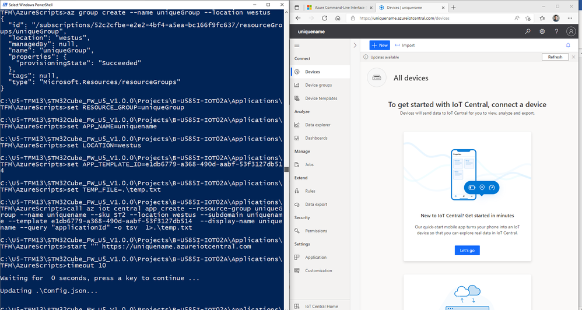
Task: Click the PowerShell vertical scrollbar thumb
Action: (286, 169)
